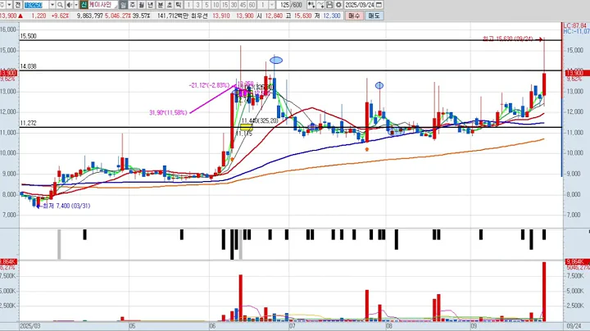Click the tallest red volume bar on 09/24
Image resolution: width=590 pixels, height=331 pixels.
(544, 292)
